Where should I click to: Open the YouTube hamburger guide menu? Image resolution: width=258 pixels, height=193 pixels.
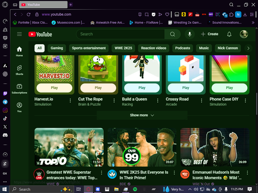(19, 34)
